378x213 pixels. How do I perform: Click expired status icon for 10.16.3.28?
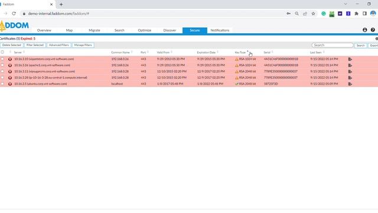[x=10, y=78]
